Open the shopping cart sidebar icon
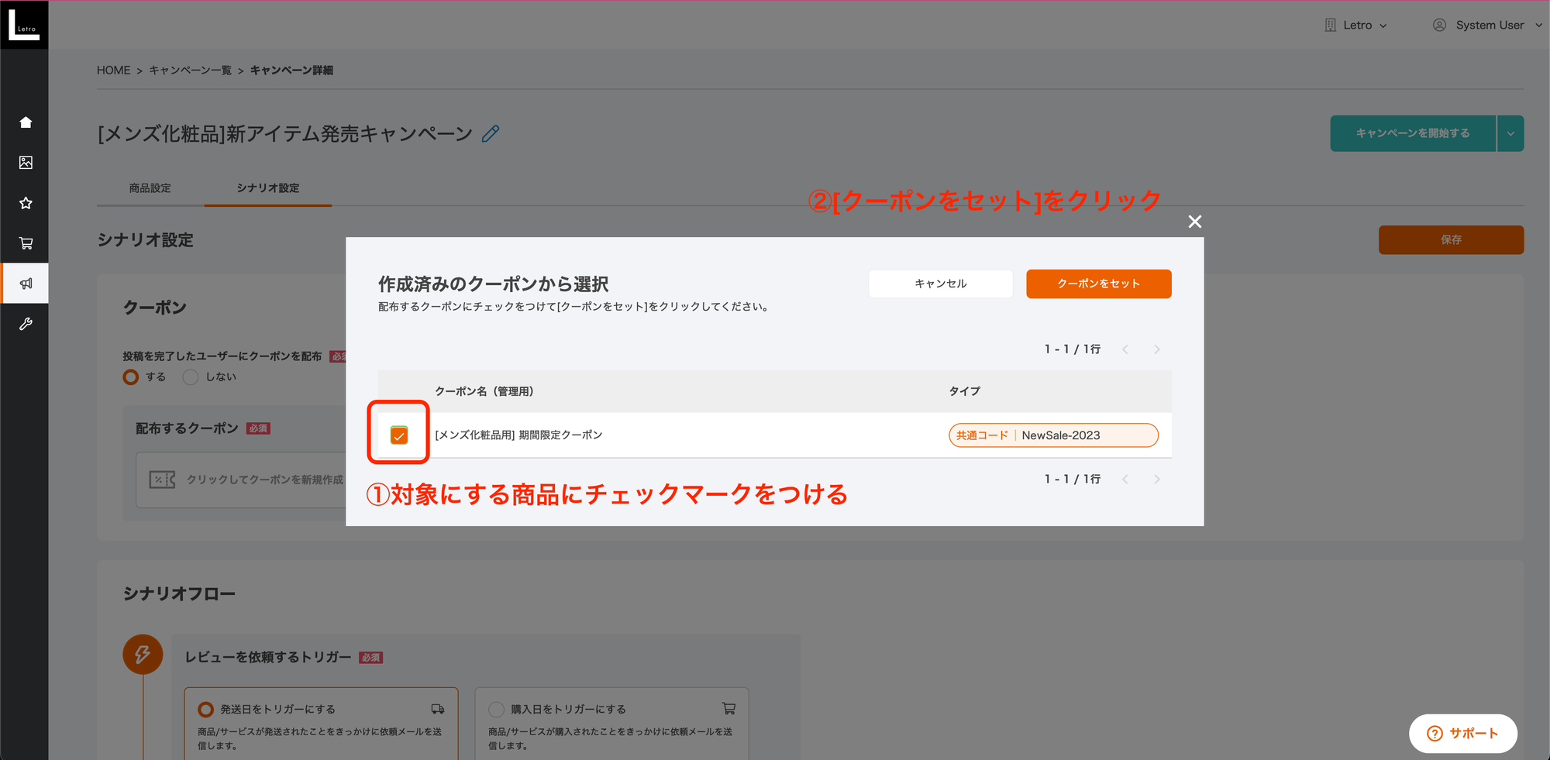This screenshot has width=1550, height=760. click(x=26, y=242)
